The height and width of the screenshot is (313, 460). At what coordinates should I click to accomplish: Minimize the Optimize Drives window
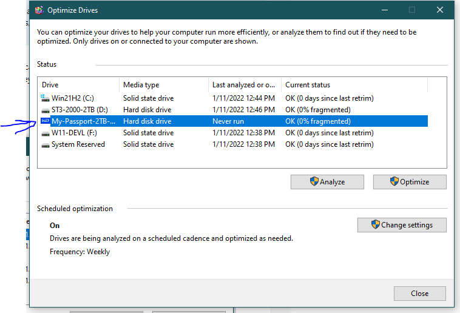(385, 10)
